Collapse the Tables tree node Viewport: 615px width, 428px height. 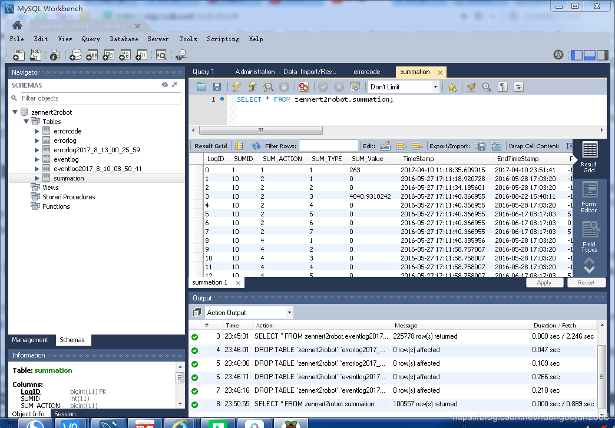(26, 121)
